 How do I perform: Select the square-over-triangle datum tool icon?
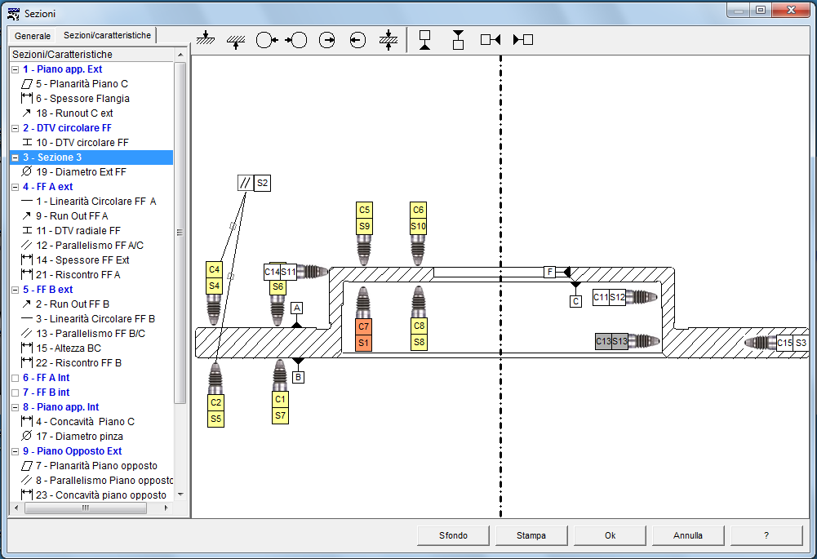pyautogui.click(x=424, y=40)
